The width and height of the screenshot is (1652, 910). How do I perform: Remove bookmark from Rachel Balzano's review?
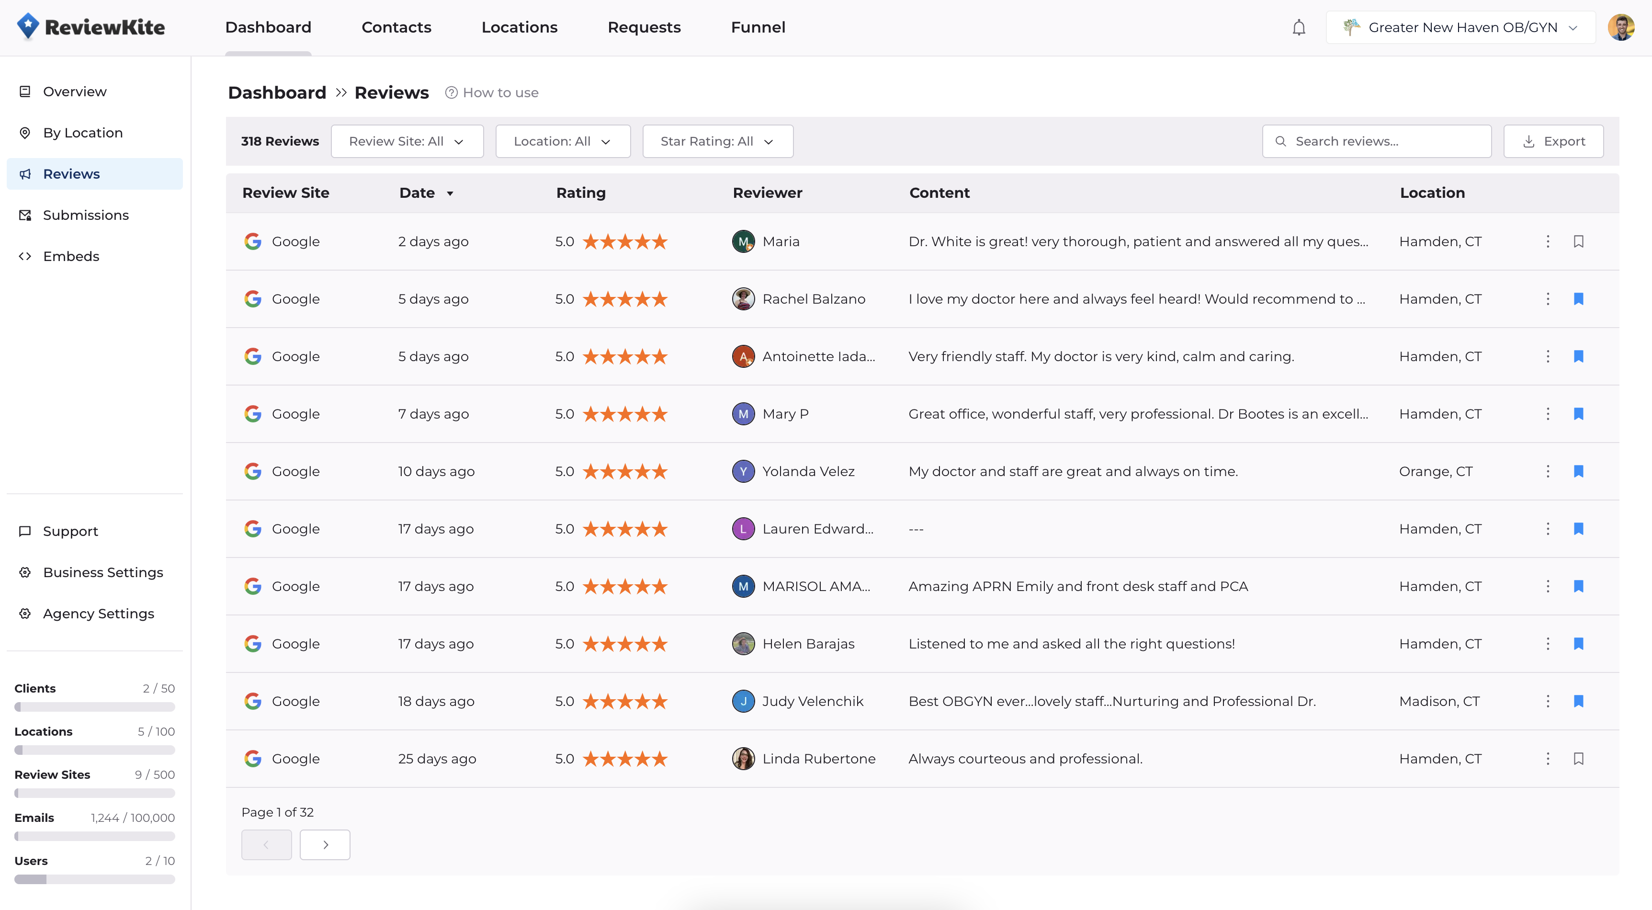pyautogui.click(x=1579, y=299)
